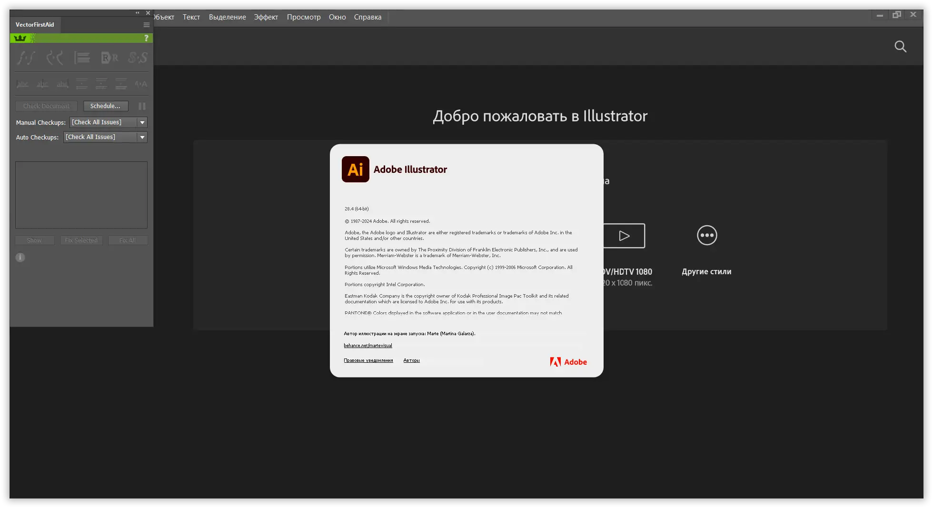This screenshot has height=508, width=933.
Task: Click the A·A text size icon
Action: [x=141, y=84]
